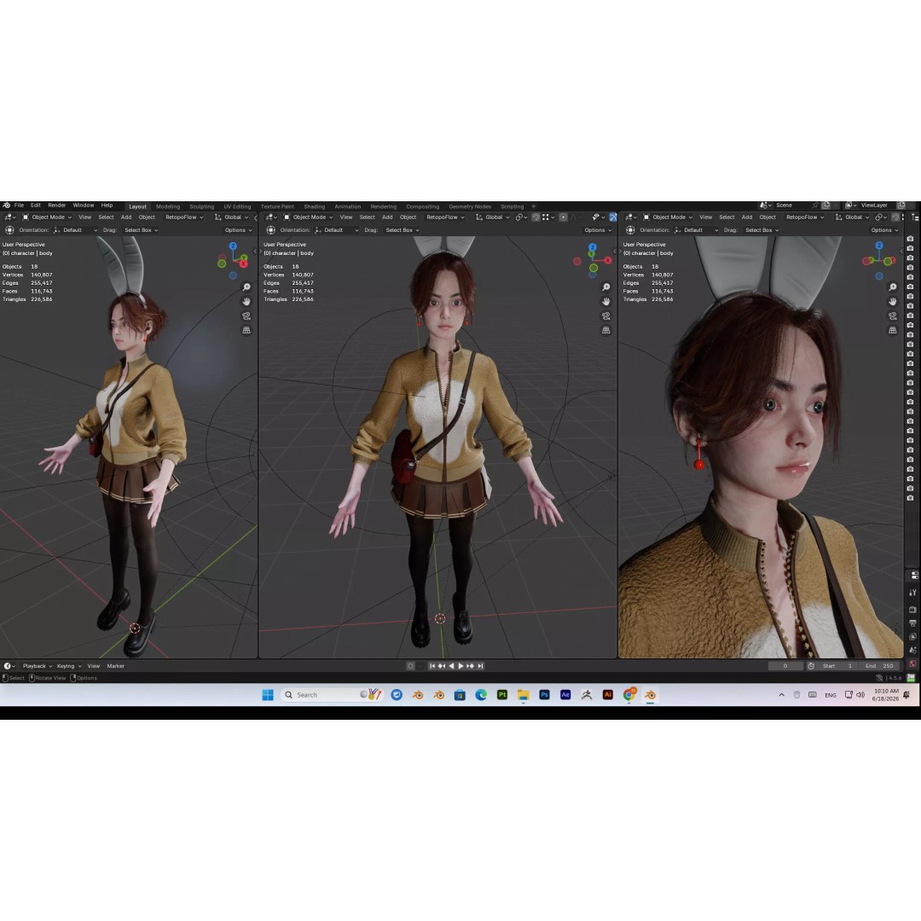The height and width of the screenshot is (921, 921).
Task: Open the Playback dropdown in timeline
Action: tap(38, 666)
